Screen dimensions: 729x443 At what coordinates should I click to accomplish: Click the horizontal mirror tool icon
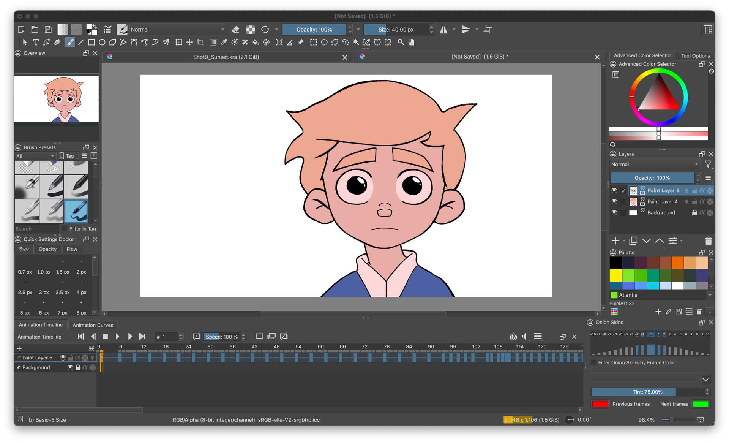(x=443, y=29)
